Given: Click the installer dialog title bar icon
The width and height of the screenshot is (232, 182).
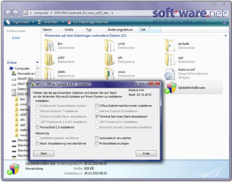Looking at the screenshot, I should pos(32,84).
